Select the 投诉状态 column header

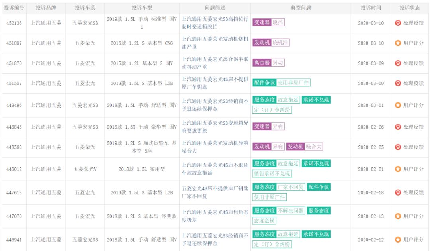[410, 8]
